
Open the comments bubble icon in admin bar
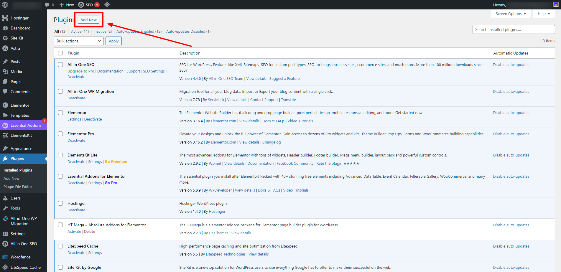(47, 5)
